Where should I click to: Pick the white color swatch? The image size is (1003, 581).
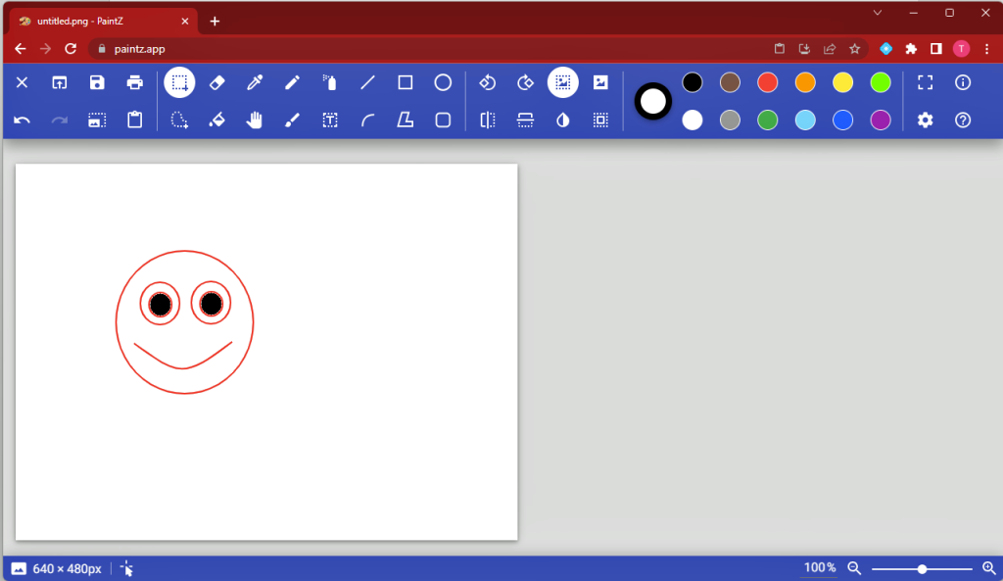(693, 120)
